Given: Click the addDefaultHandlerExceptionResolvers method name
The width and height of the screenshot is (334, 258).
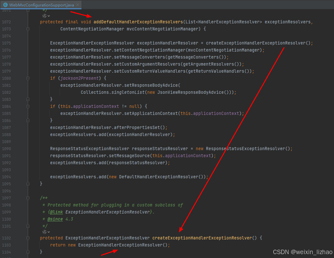Looking at the screenshot, I should click(138, 22).
